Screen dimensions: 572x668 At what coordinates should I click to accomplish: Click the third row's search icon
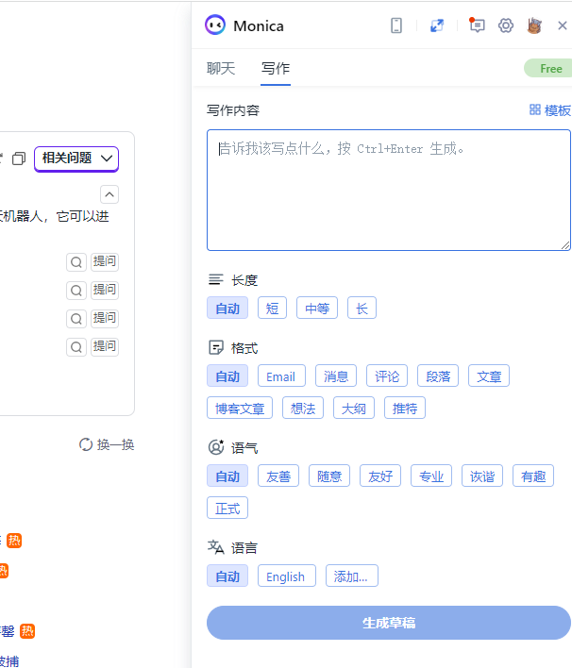click(76, 318)
